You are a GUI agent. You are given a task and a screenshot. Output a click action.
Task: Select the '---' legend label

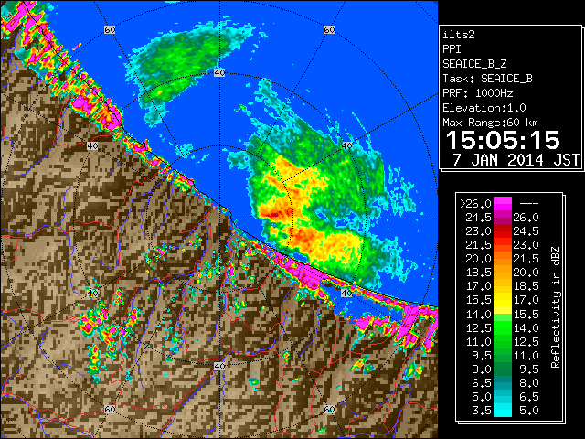(x=529, y=204)
